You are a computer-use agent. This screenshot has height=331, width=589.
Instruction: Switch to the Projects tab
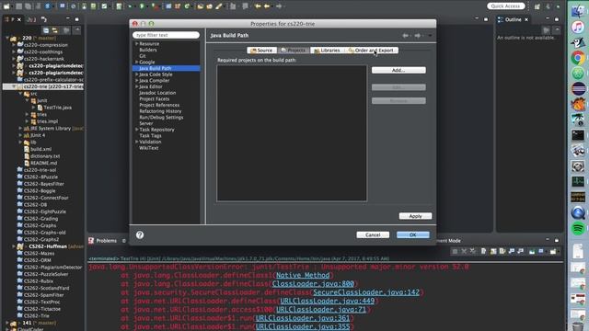coord(294,50)
